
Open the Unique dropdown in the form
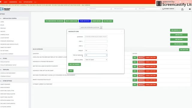(x=96, y=50)
